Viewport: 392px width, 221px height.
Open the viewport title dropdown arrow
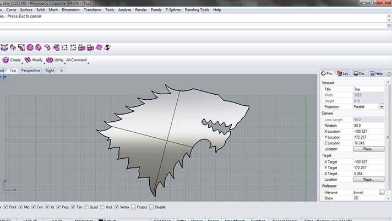tap(5, 77)
